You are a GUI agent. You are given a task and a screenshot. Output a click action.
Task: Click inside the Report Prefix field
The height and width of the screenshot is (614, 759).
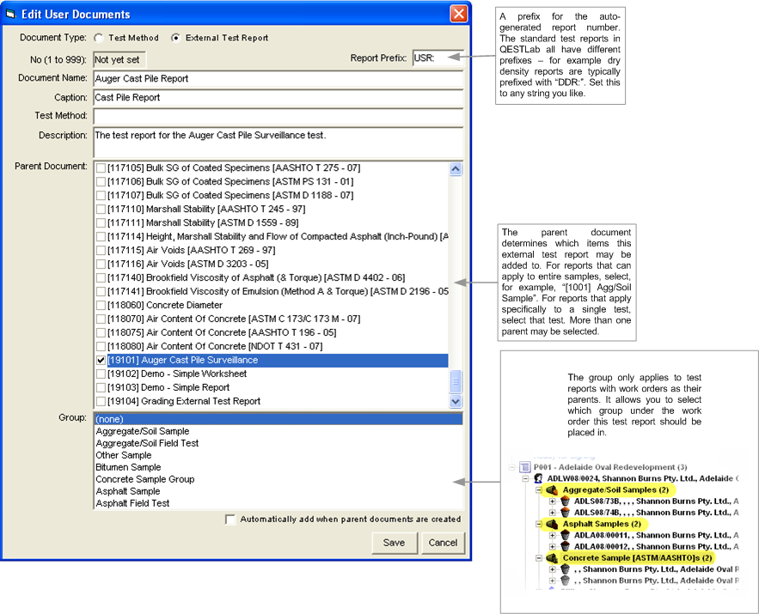[435, 58]
